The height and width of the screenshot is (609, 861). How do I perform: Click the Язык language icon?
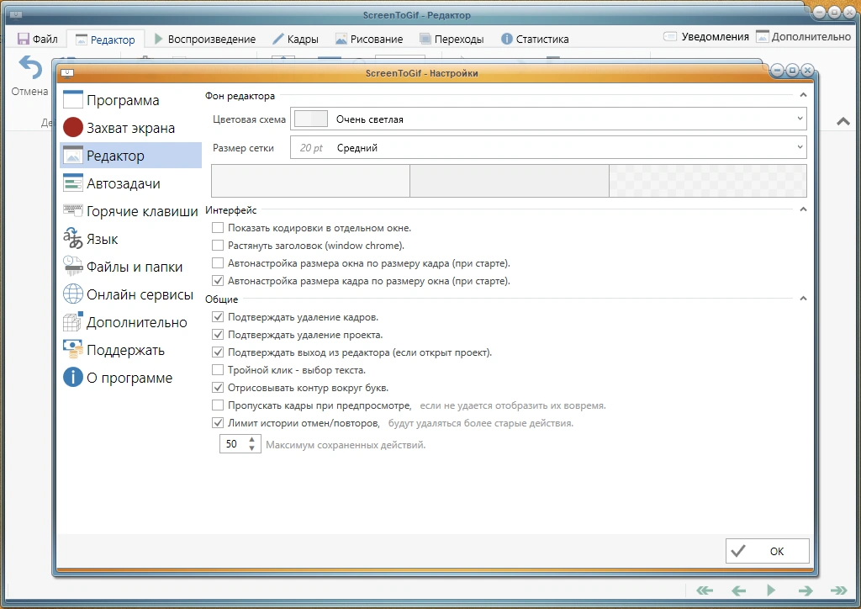pyautogui.click(x=72, y=238)
